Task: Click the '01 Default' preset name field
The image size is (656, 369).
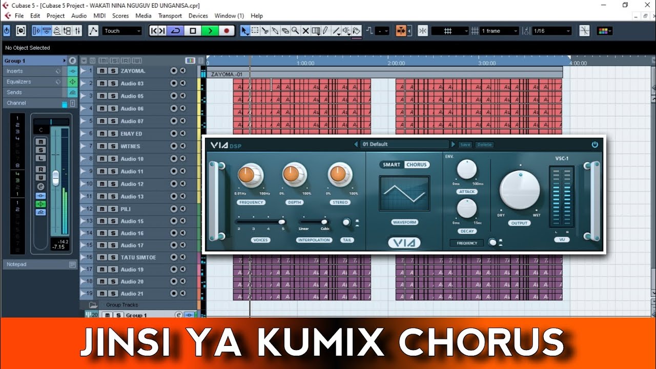Action: [x=404, y=145]
